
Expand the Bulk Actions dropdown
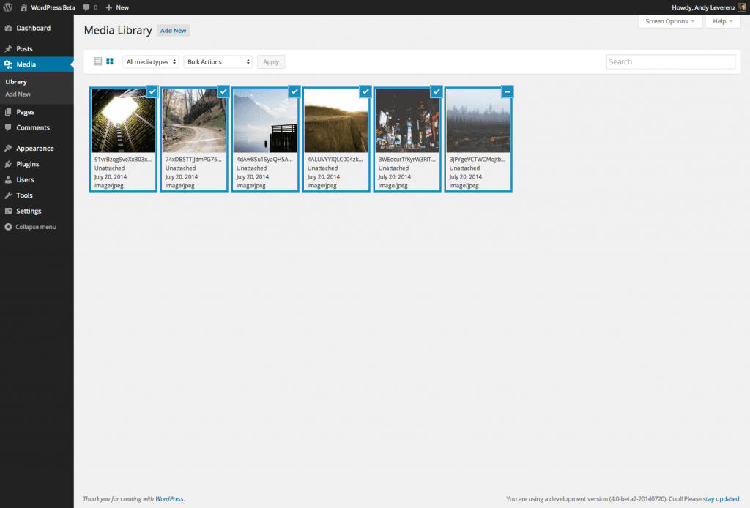tap(218, 61)
